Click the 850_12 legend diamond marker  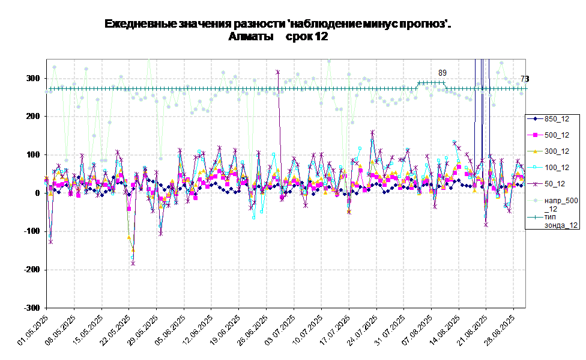pos(534,118)
